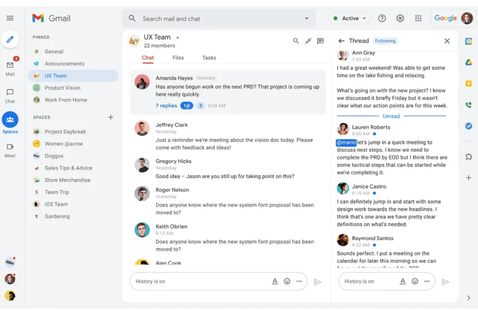Screen dimensions: 478x310
Task: Open the Gardening space
Action: pos(73,216)
